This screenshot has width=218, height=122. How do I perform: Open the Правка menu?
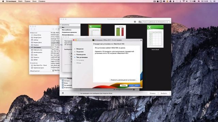(27, 1)
